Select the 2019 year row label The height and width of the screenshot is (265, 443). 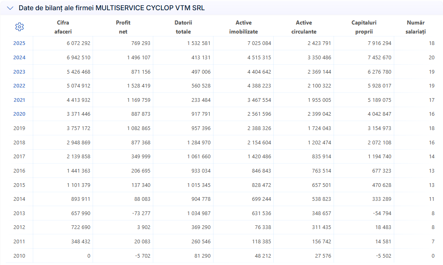pos(19,128)
